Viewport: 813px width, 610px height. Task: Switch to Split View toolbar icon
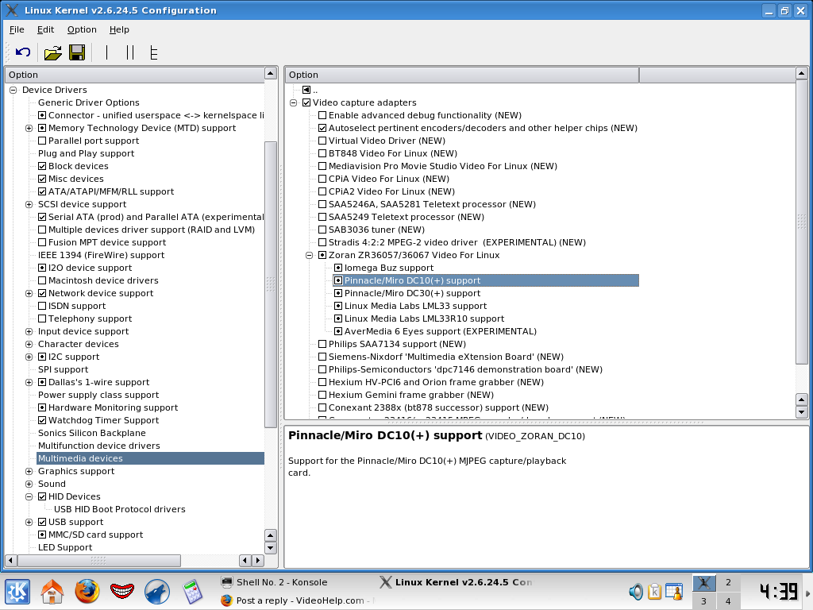click(129, 52)
